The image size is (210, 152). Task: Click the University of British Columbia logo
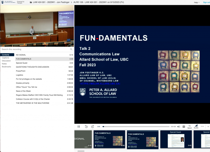tap(8, 2)
